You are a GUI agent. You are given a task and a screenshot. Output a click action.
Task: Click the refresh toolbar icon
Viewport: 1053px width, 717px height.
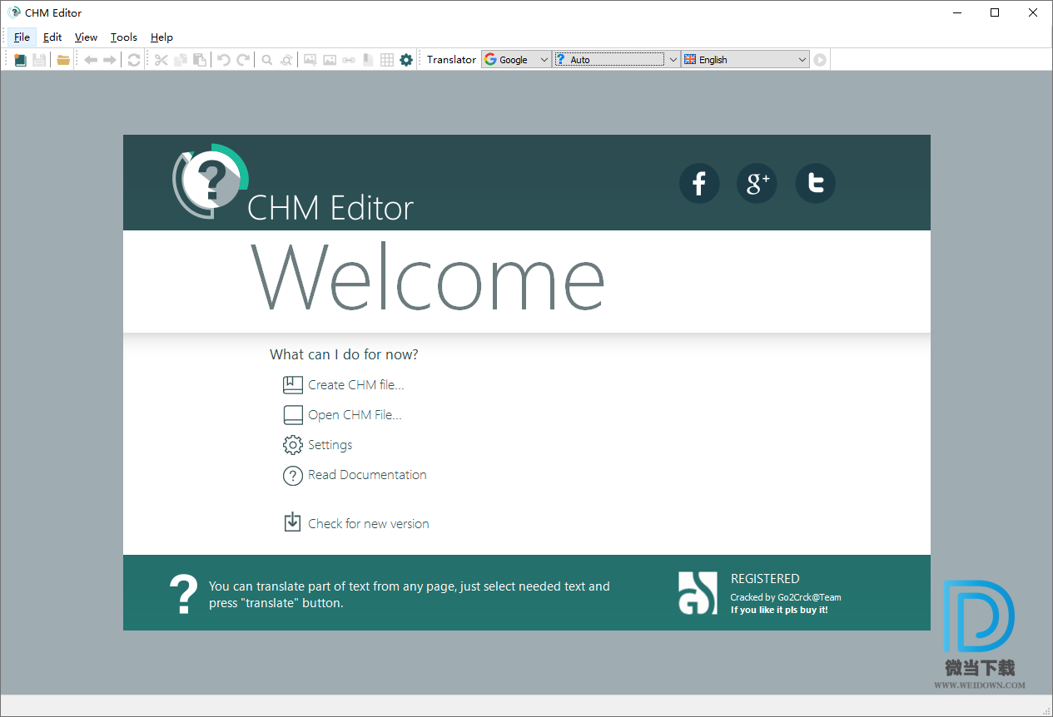(134, 60)
